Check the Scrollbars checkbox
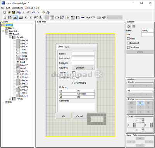The width and height of the screenshot is (155, 148). coord(128,47)
